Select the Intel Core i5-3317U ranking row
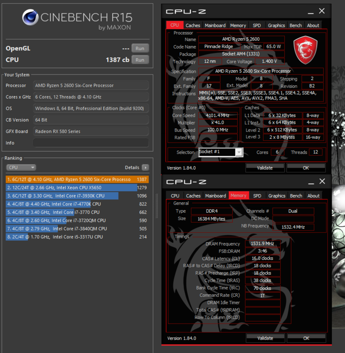Screen dimensions: 345x353 click(77, 237)
